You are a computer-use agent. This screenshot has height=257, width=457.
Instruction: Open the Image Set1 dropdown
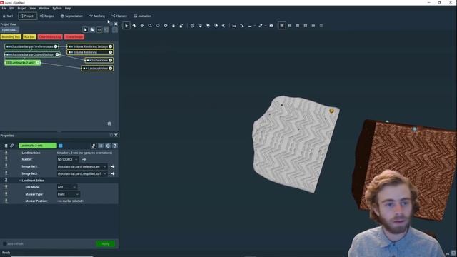point(82,166)
